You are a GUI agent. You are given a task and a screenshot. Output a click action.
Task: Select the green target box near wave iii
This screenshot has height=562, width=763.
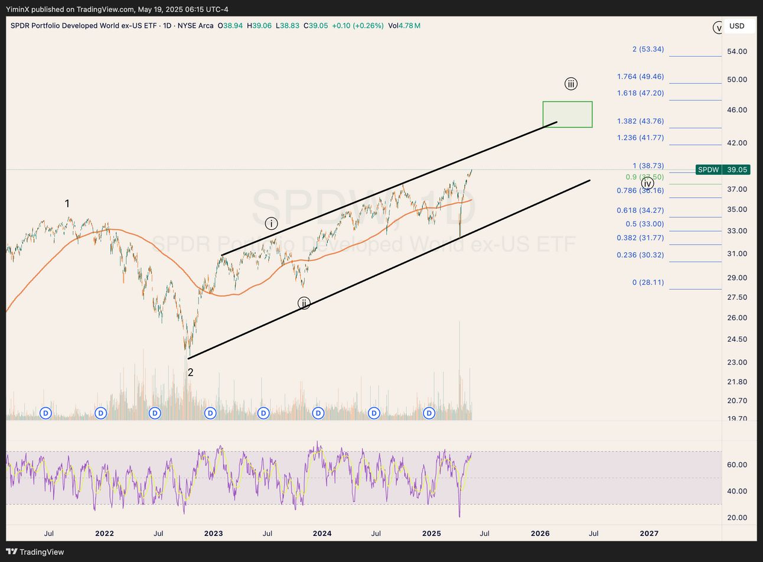568,114
